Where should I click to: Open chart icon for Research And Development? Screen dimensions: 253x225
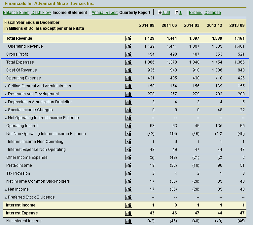128,94
